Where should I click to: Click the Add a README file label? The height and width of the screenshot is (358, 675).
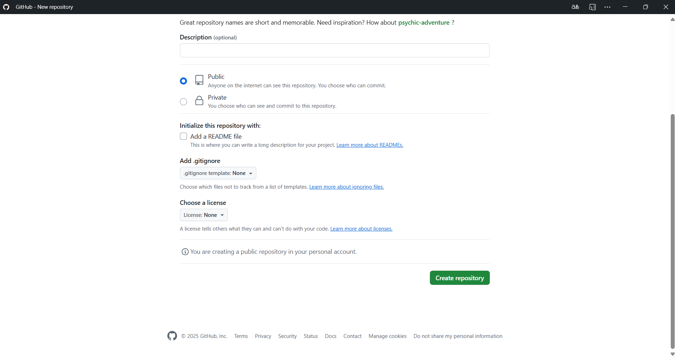point(216,137)
